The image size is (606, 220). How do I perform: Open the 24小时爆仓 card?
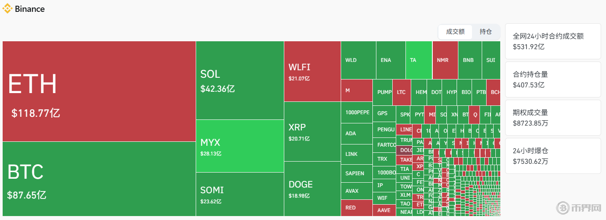pos(553,156)
